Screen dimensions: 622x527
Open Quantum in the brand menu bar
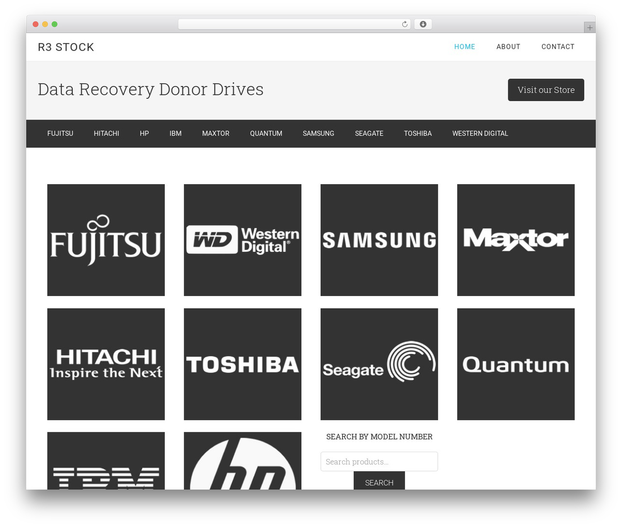coord(266,133)
